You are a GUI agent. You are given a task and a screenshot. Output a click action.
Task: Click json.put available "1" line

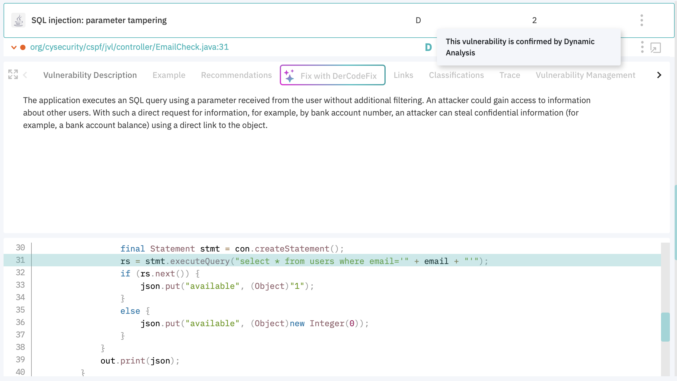[227, 286]
